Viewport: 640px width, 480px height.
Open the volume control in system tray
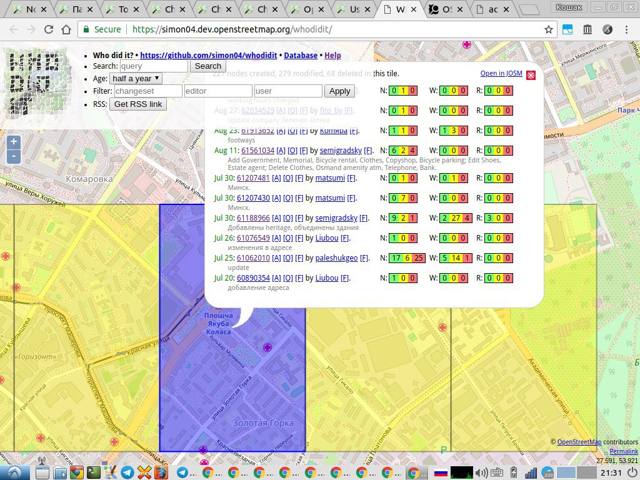pos(481,473)
